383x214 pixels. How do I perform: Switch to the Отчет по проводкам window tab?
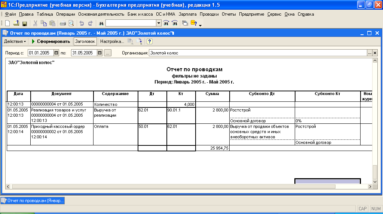pyautogui.click(x=33, y=201)
